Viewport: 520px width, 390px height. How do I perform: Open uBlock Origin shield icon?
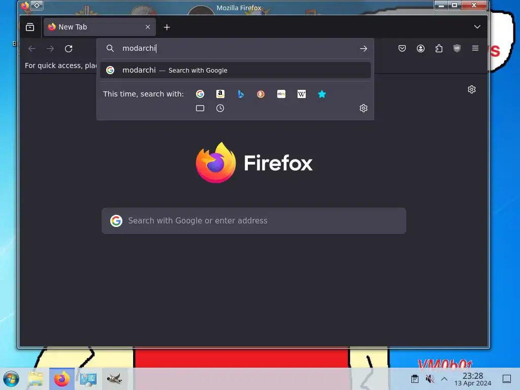[457, 48]
